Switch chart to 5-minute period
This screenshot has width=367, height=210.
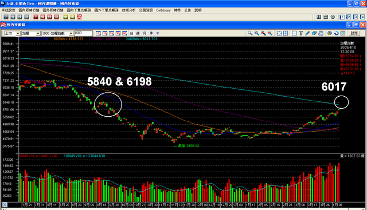pyautogui.click(x=98, y=33)
